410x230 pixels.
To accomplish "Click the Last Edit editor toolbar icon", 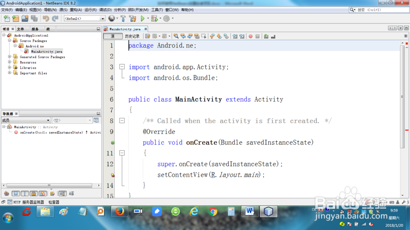I will pos(148,36).
